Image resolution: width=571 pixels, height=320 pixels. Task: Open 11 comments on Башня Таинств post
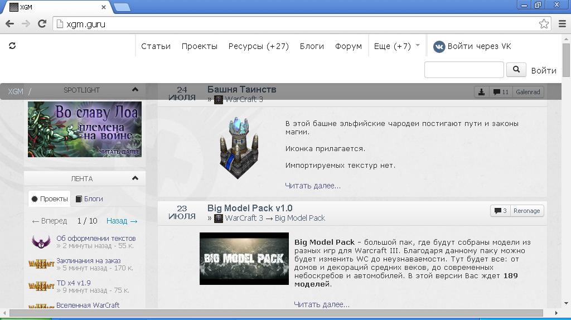tap(501, 92)
